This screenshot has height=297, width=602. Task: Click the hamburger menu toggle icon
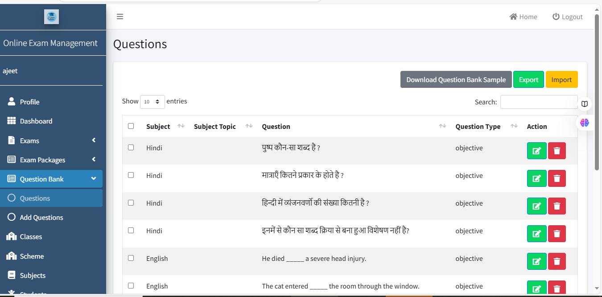[x=120, y=17]
